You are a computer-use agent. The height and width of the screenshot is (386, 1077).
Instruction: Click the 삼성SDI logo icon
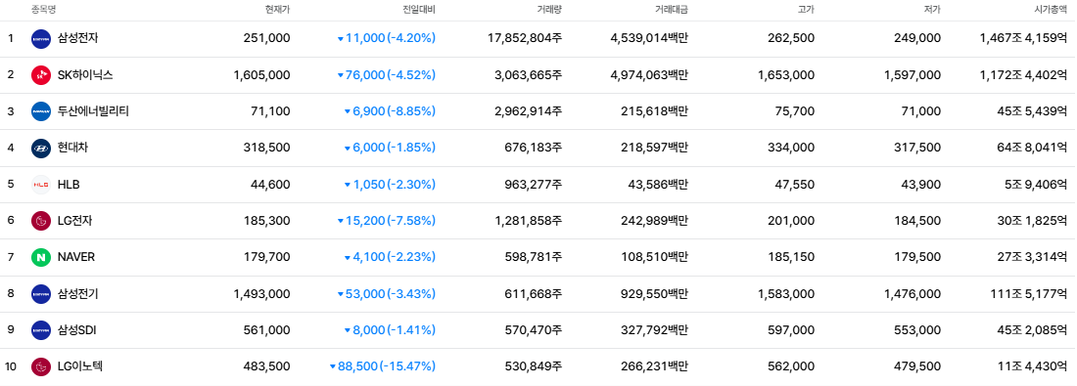[x=41, y=329]
